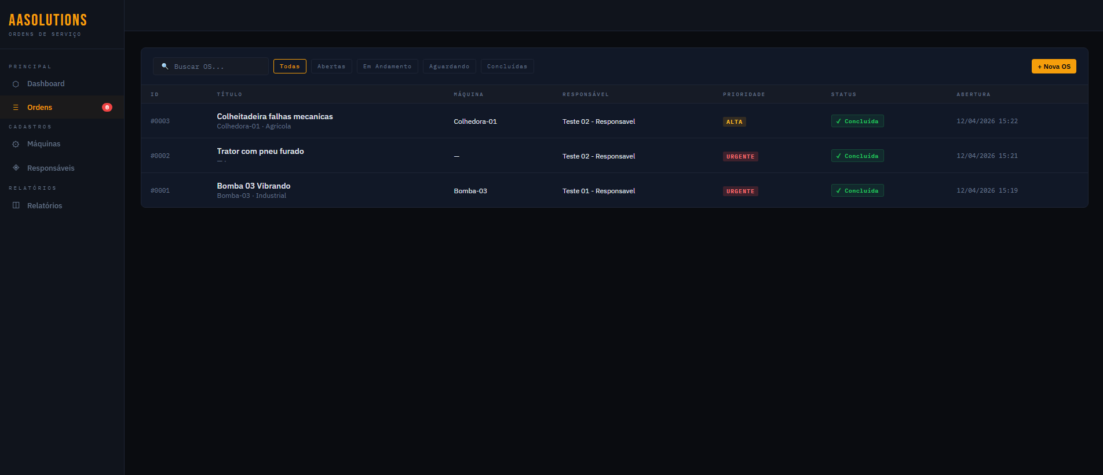Click the Dashboard hexagon icon
Screen dimensions: 1103x475
[16, 84]
